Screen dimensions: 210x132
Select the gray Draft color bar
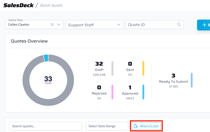click(113, 68)
